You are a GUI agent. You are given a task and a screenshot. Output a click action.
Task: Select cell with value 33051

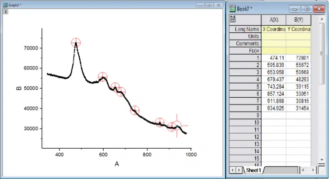tap(299, 94)
